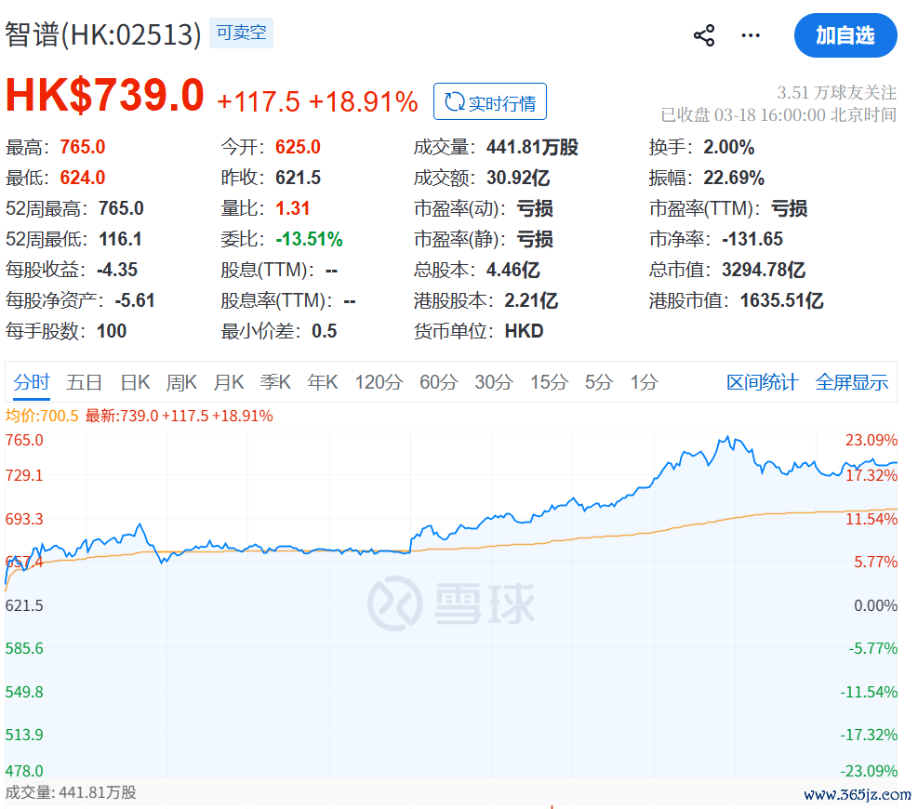Viewport: 918px width, 809px height.
Task: Switch to the 五日 chart tab
Action: (x=84, y=382)
